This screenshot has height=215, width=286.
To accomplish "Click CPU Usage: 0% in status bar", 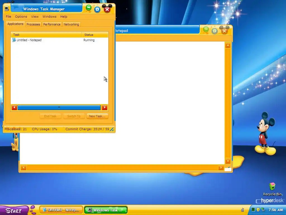I will (44, 129).
